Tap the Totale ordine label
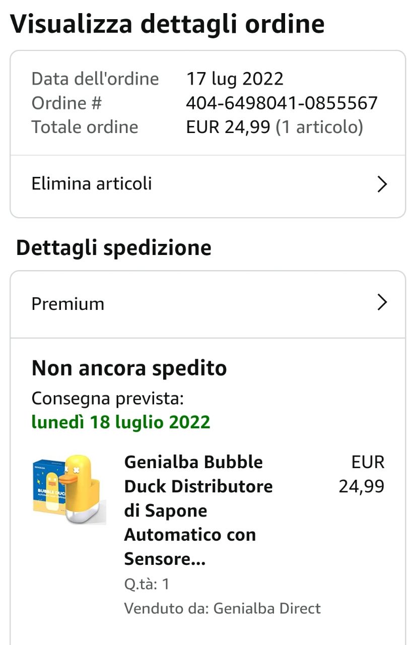Viewport: 410px width, 645px height. [x=85, y=127]
